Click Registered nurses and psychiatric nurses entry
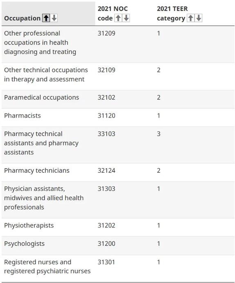235x283 pixels. click(x=47, y=267)
